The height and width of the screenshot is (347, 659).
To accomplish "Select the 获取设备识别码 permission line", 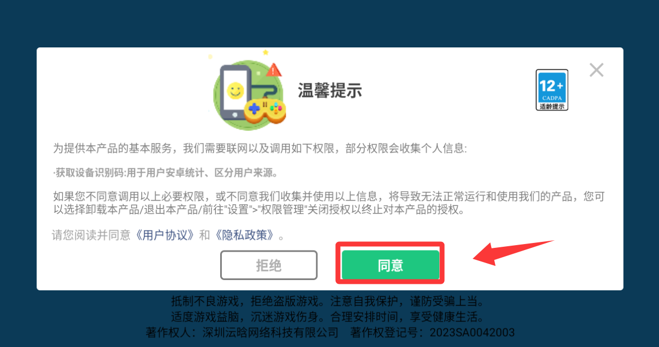I will tap(166, 173).
